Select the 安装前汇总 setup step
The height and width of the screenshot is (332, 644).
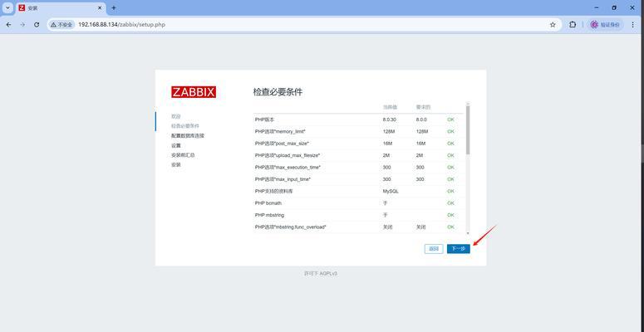[x=183, y=155]
